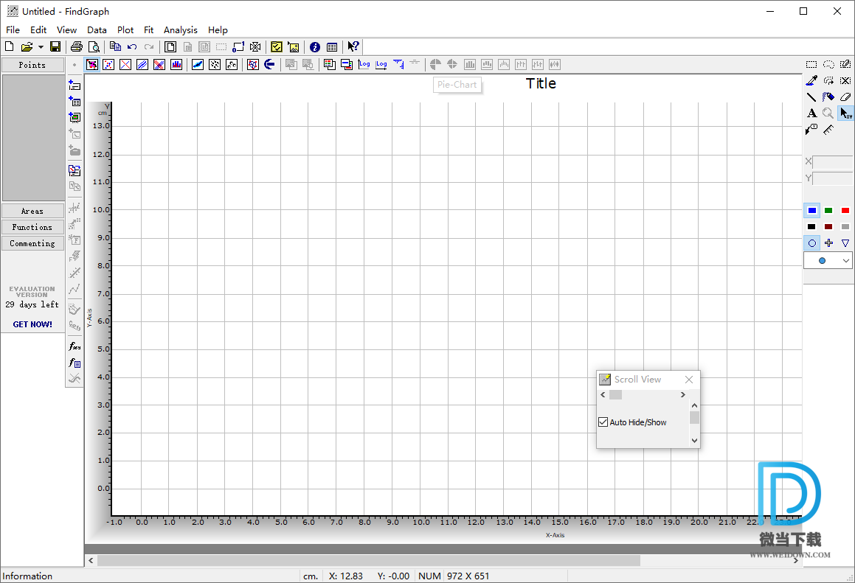
Task: Open the Help menu
Action: [x=218, y=30]
